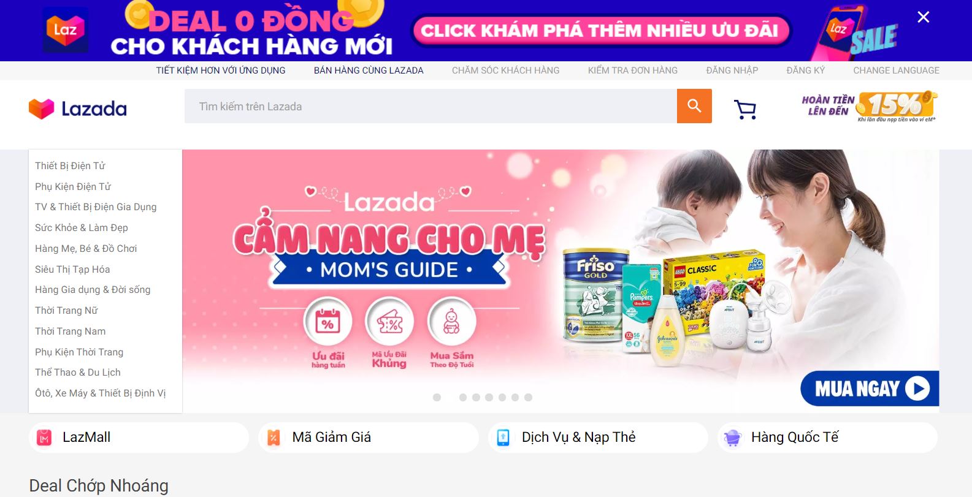The height and width of the screenshot is (497, 972).
Task: Click the Lazada heart logo
Action: pyautogui.click(x=42, y=108)
